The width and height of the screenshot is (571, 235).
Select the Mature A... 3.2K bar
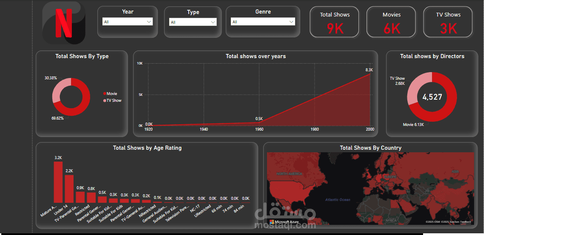58,182
